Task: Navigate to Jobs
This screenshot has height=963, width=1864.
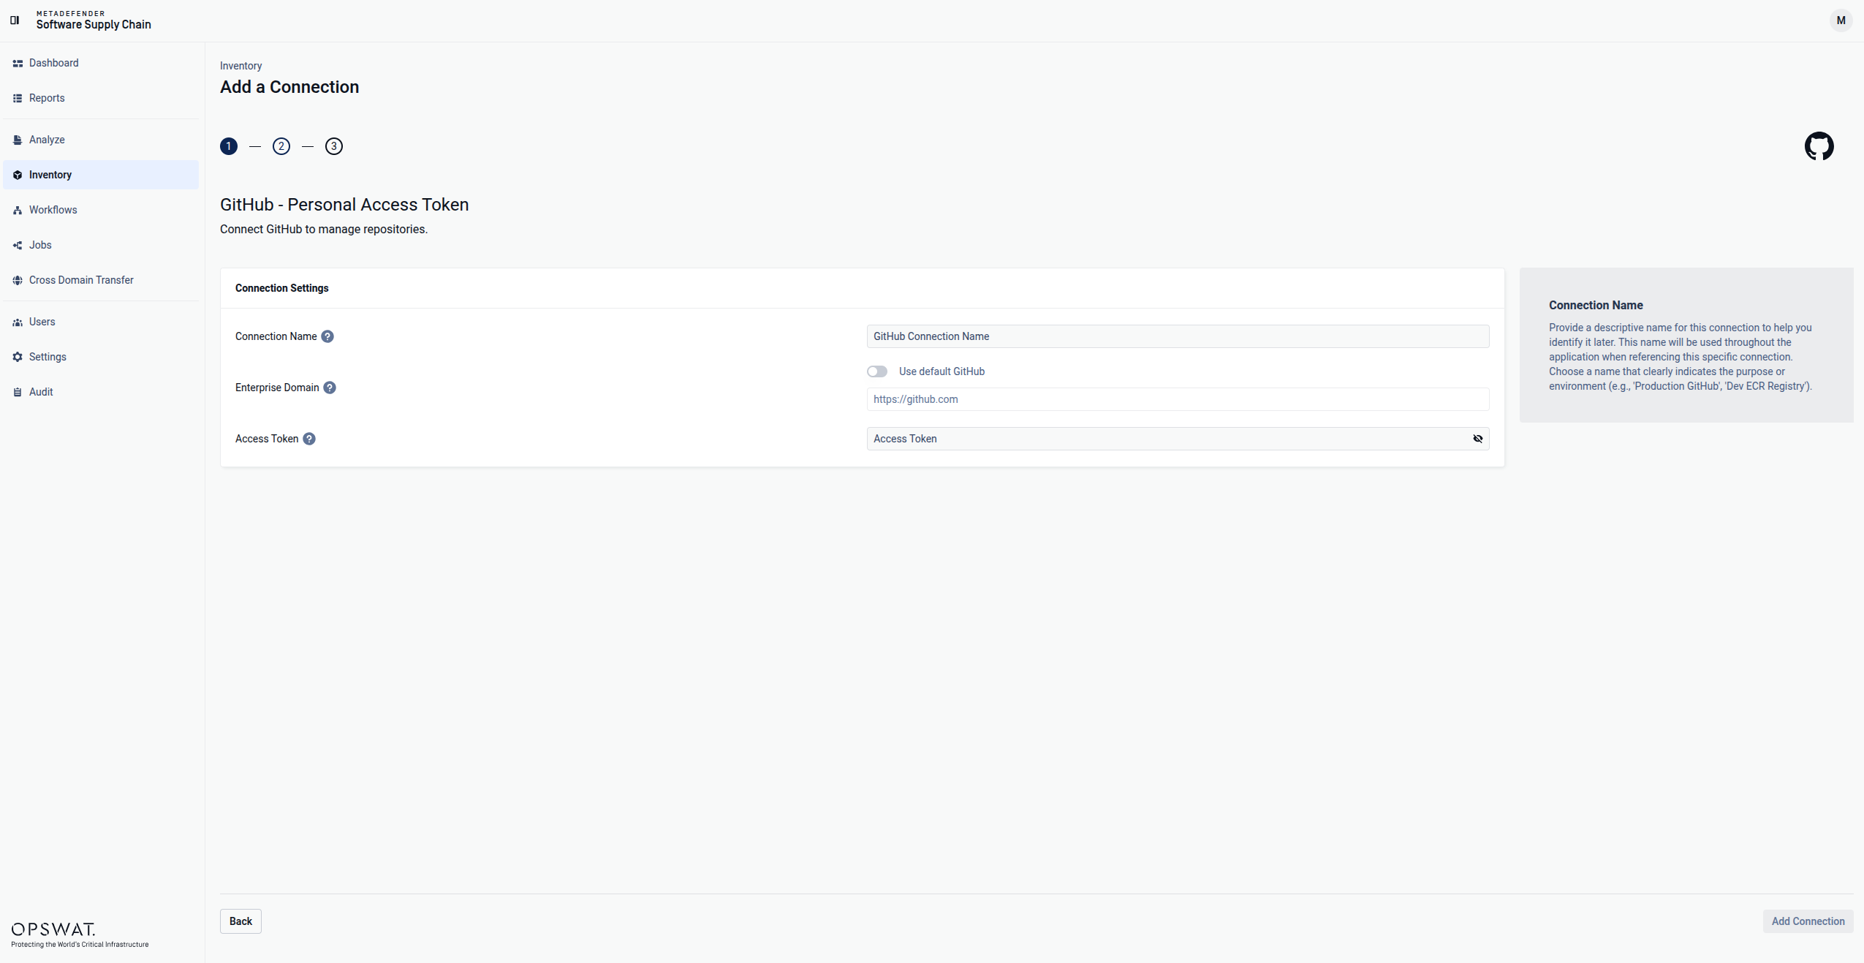Action: coord(101,245)
